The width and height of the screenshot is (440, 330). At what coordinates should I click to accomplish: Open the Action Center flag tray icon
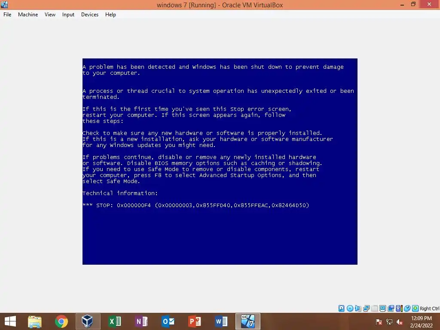point(379,321)
